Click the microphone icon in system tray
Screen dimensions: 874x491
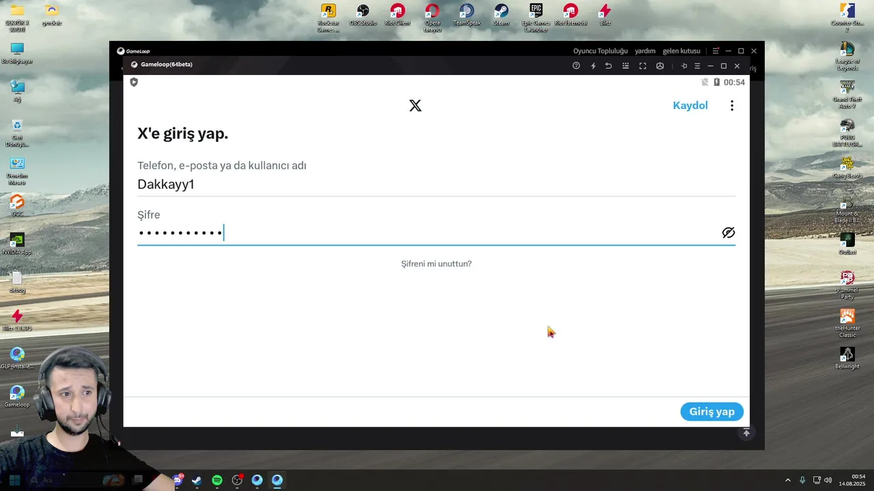802,480
